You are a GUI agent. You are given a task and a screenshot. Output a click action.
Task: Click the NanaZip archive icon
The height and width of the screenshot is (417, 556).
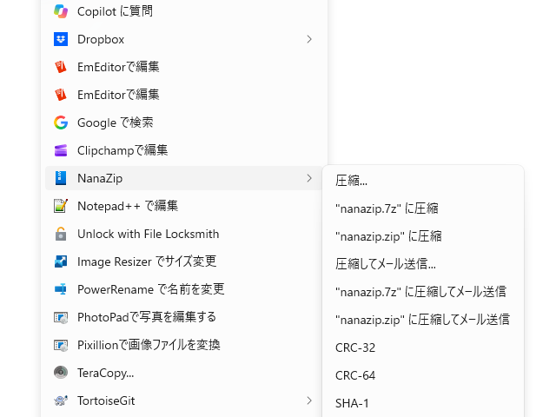point(61,178)
